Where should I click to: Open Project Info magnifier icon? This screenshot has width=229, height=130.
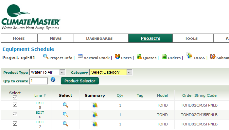(46, 56)
